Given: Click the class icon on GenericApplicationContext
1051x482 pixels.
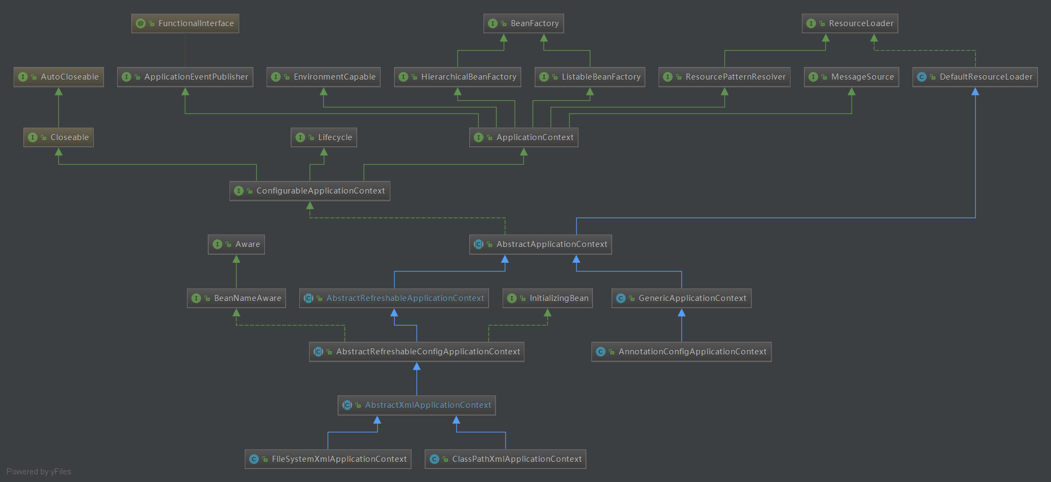Looking at the screenshot, I should point(621,298).
